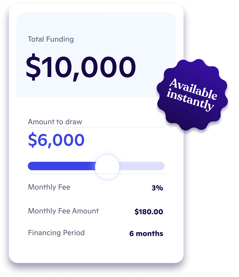
Task: Click the $6,000 draw amount value
Action: point(56,140)
